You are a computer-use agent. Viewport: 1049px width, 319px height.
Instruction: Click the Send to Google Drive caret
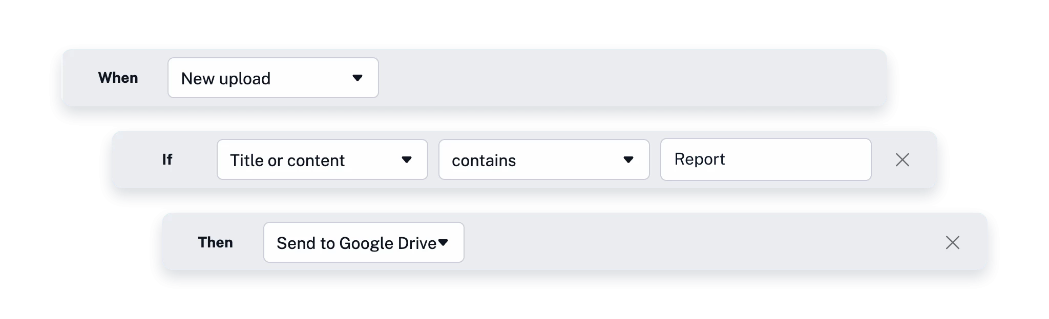tap(444, 242)
